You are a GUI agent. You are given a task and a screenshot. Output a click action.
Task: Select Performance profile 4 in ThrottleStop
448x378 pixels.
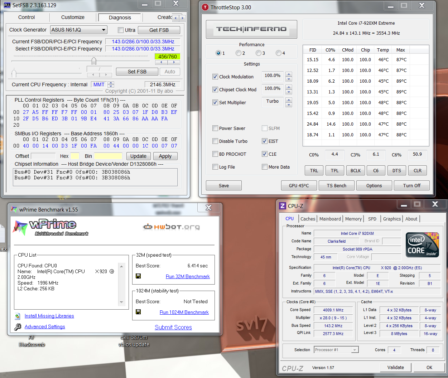278,53
